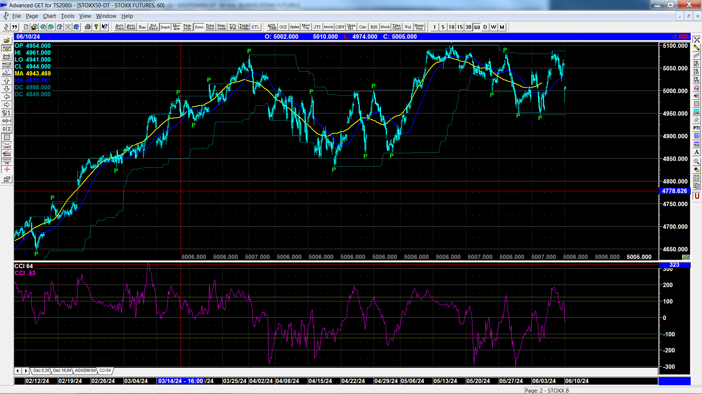Set timeframe to 30 minutes
Viewport: 702px width, 394px height.
coord(468,27)
